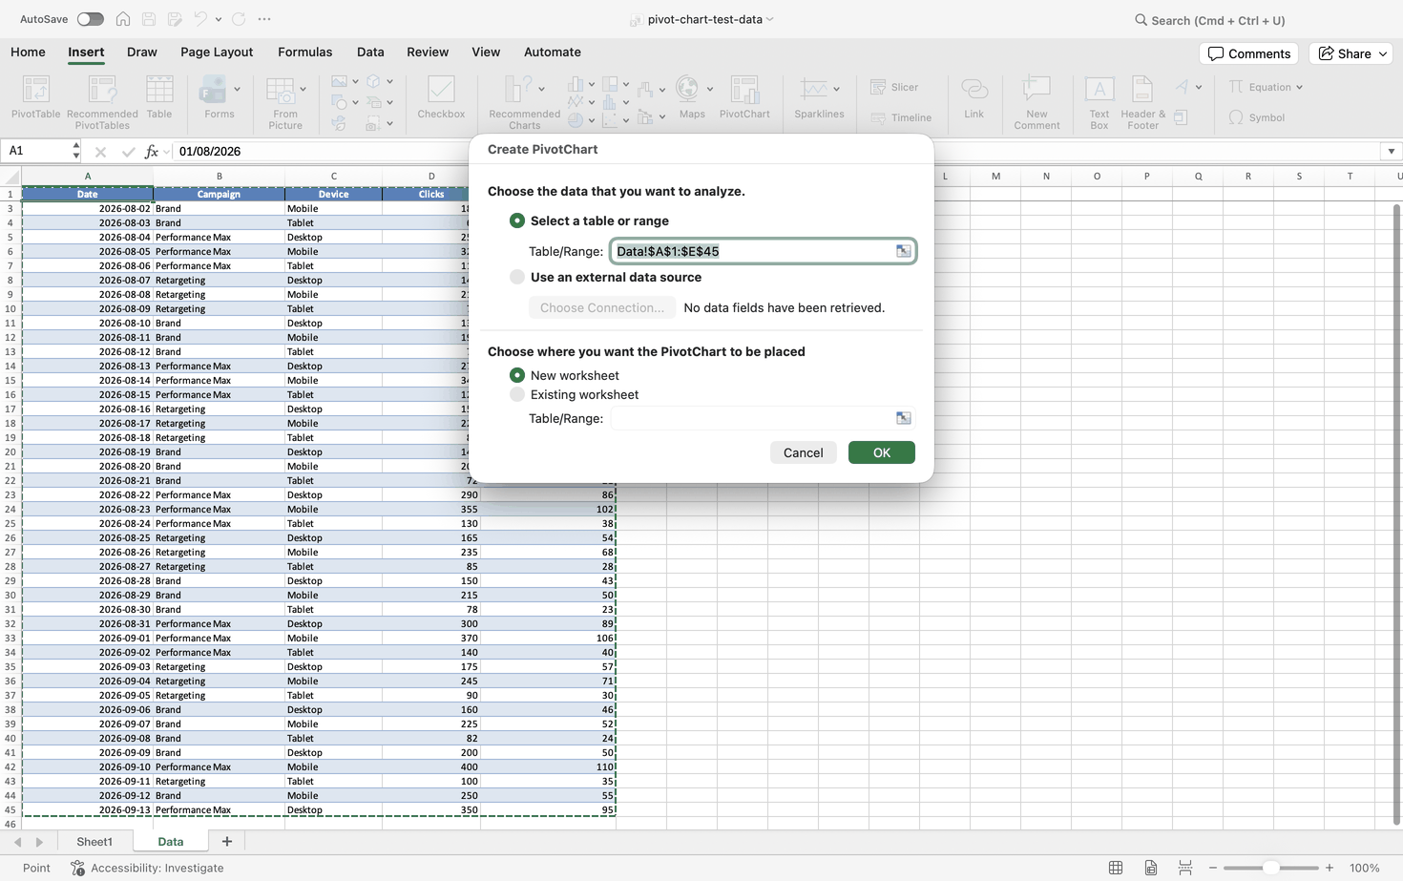Viewport: 1403px width, 881px height.
Task: Click the More (ellipsis) title bar button
Action: coord(264,19)
